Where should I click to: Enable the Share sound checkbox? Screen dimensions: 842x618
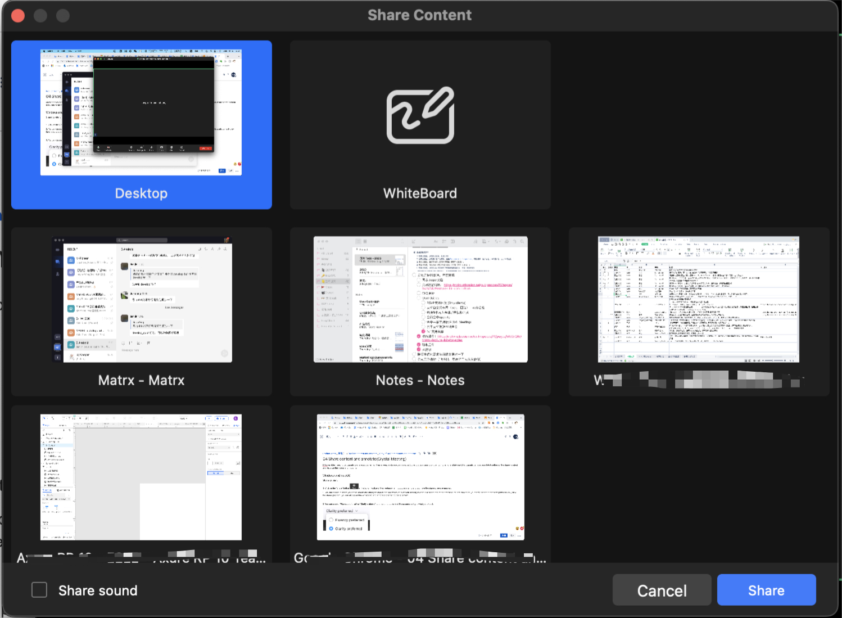point(39,590)
